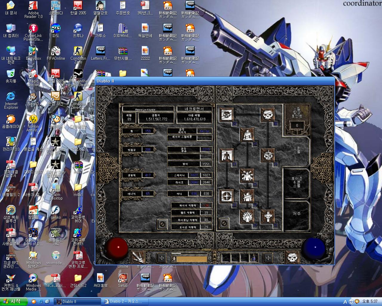Open 열혈강호 desktop icon
Screen dimensions: 382x306
click(101, 8)
